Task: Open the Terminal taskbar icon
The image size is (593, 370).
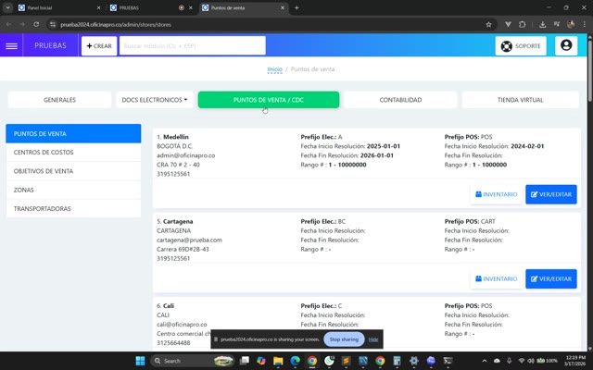Action: point(448,361)
